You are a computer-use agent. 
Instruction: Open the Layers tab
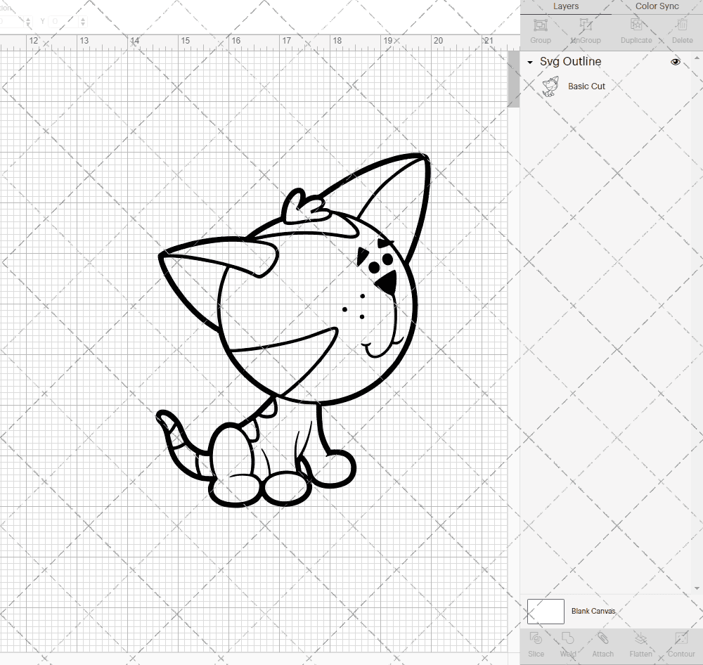tap(565, 6)
